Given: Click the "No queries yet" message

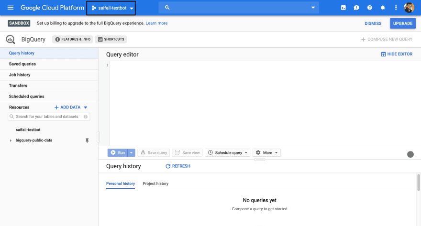Looking at the screenshot, I should coord(259,200).
